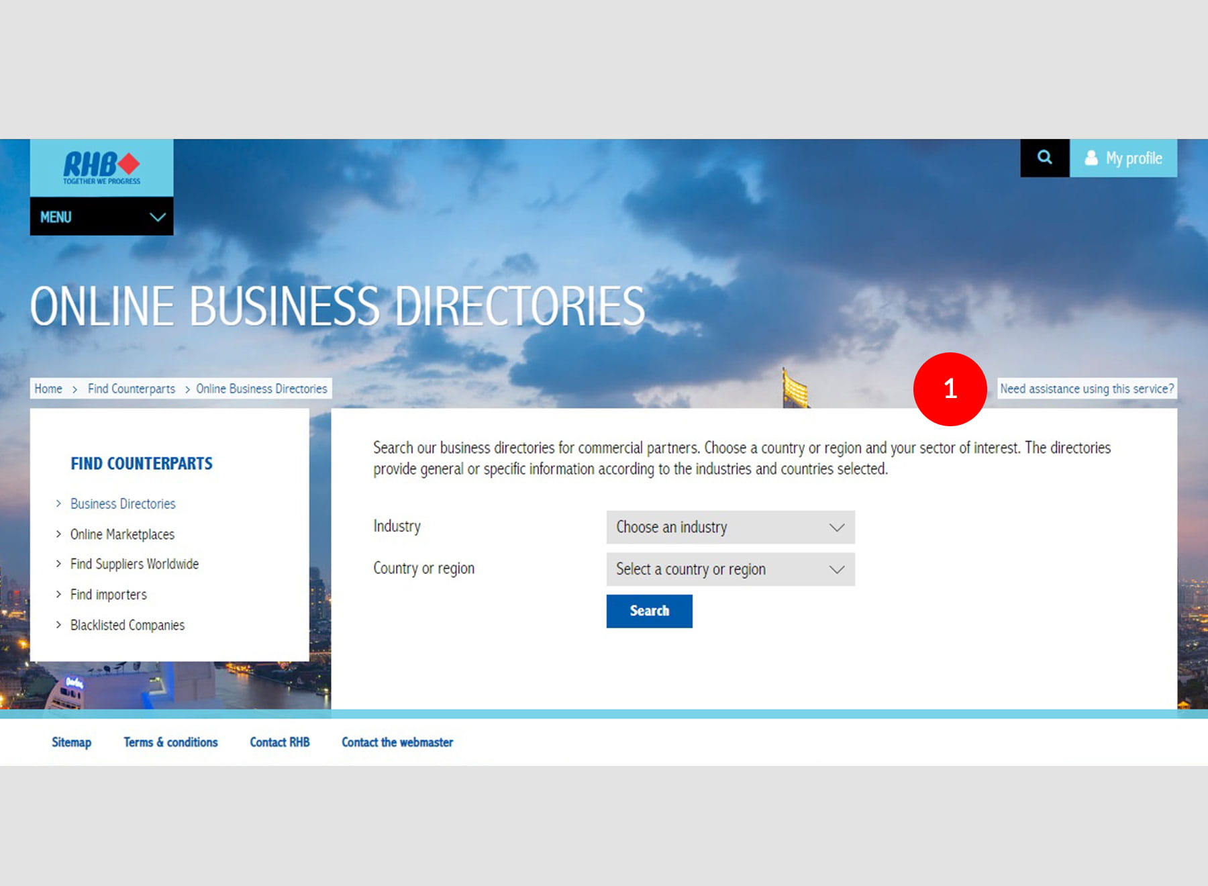Expand the MENU dropdown

point(101,217)
